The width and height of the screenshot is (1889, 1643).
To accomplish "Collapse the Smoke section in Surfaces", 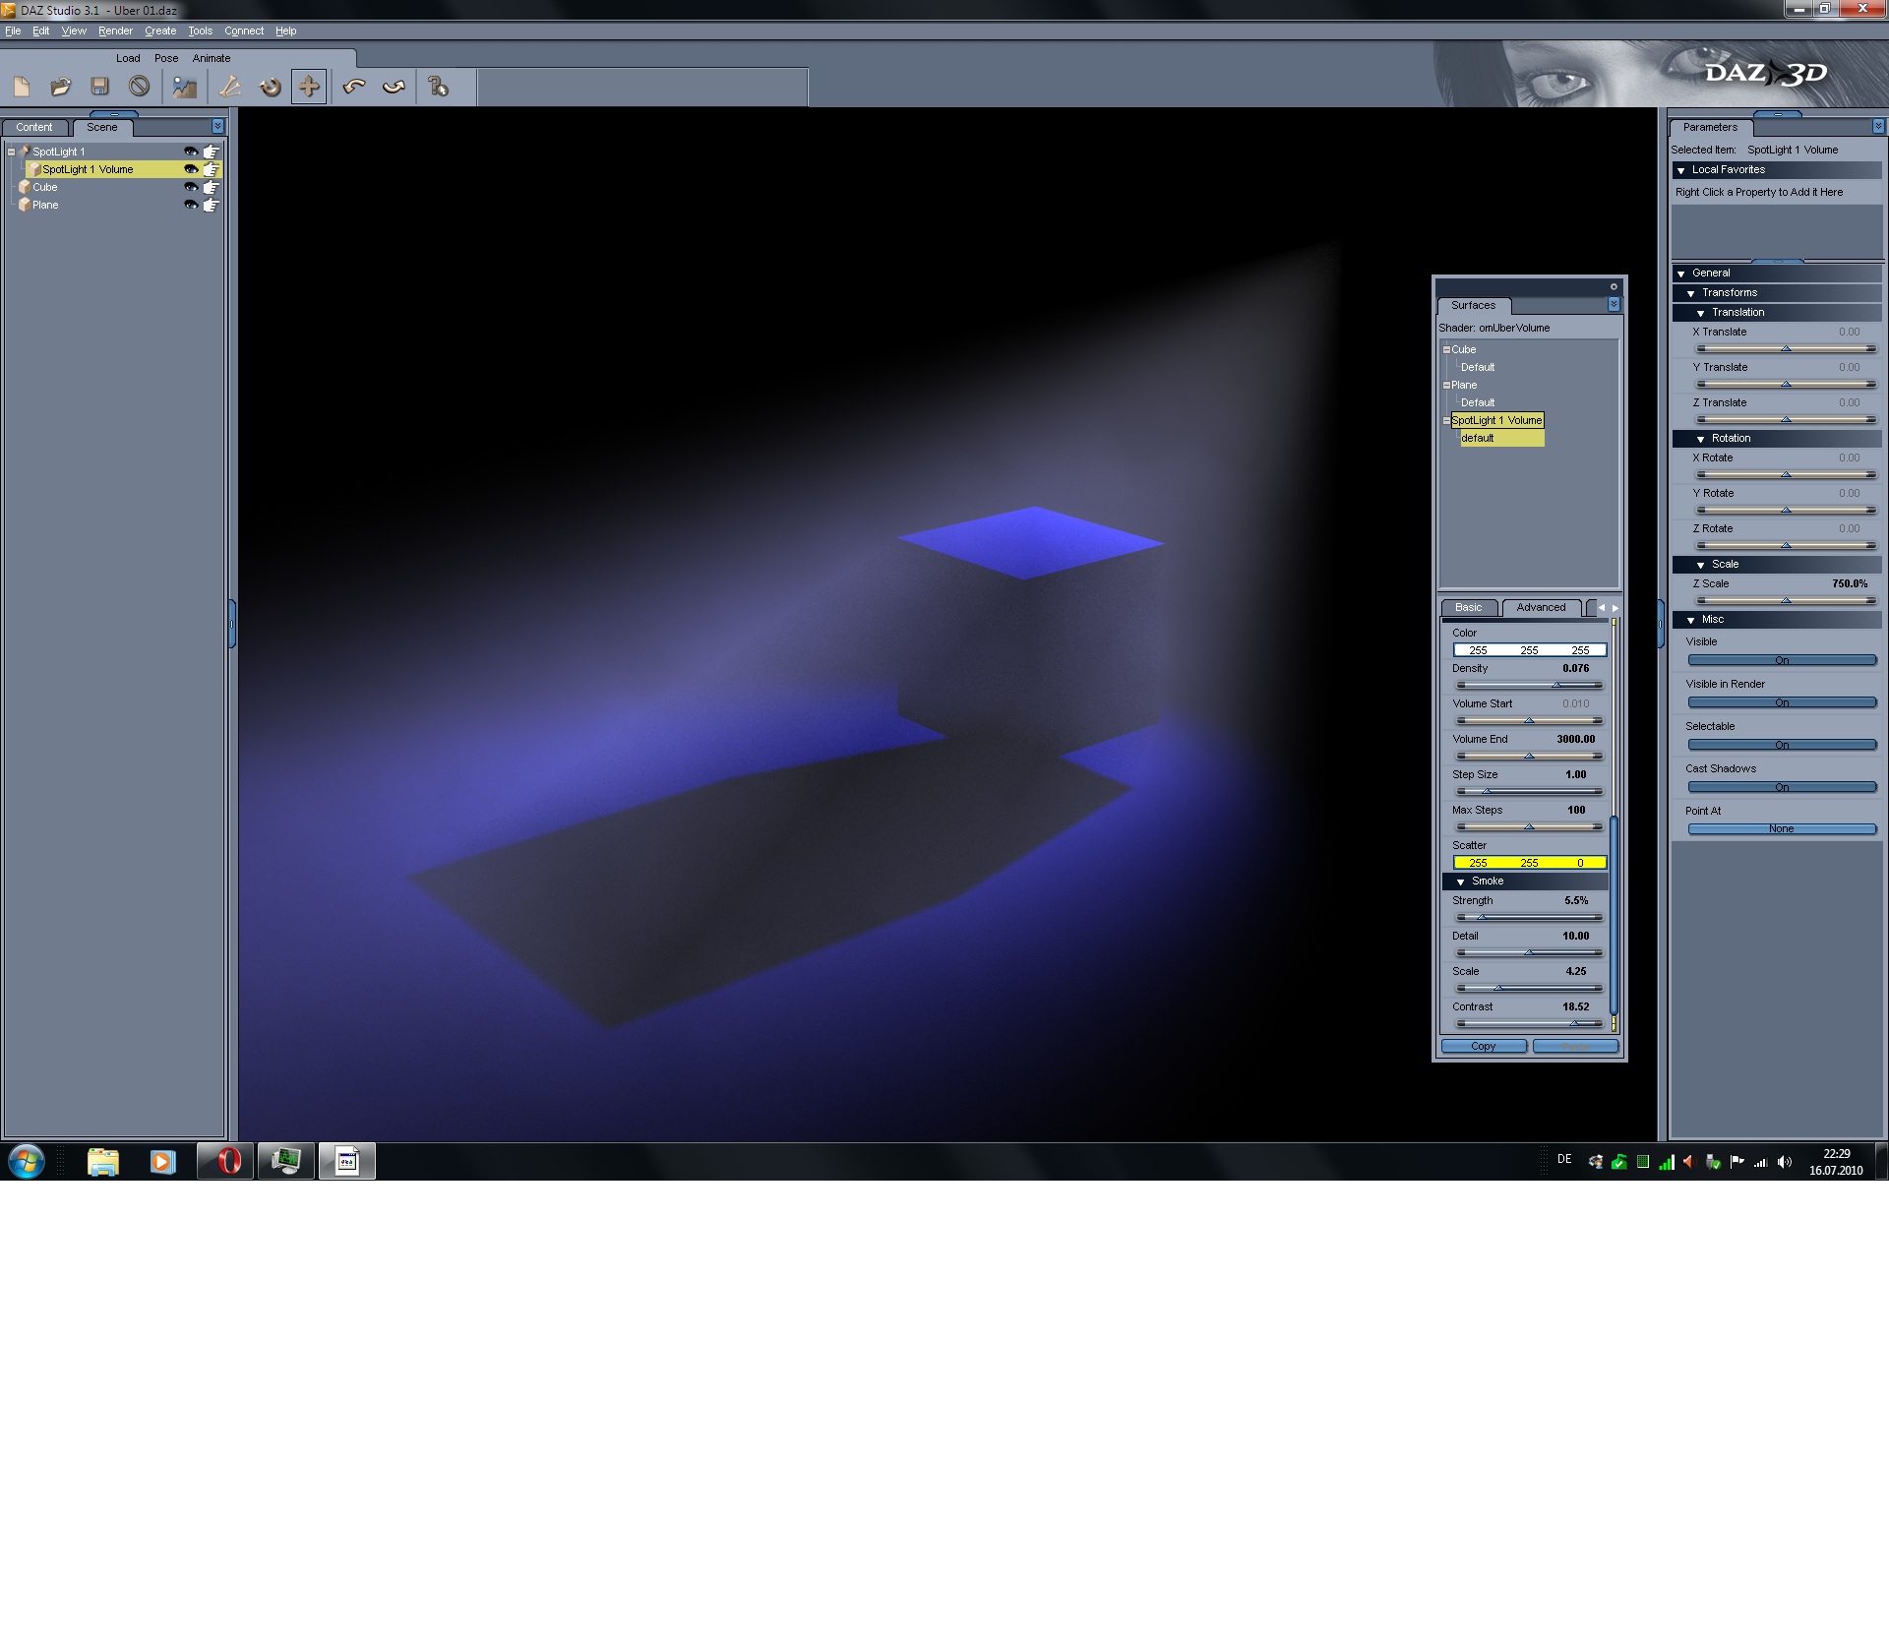I will click(x=1461, y=882).
